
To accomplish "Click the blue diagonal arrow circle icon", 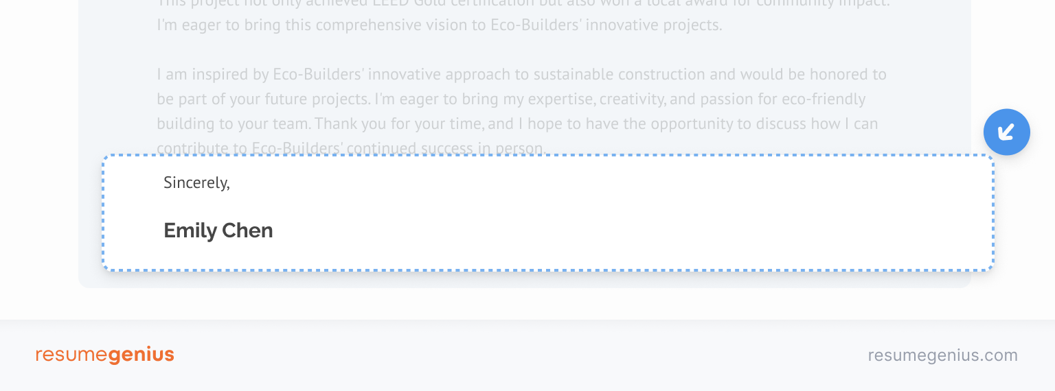I will pos(1006,132).
